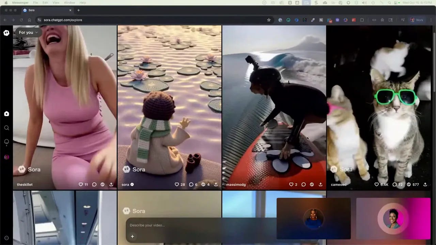Close the Sora tab
Screen dimensions: 436x245
tap(71, 10)
